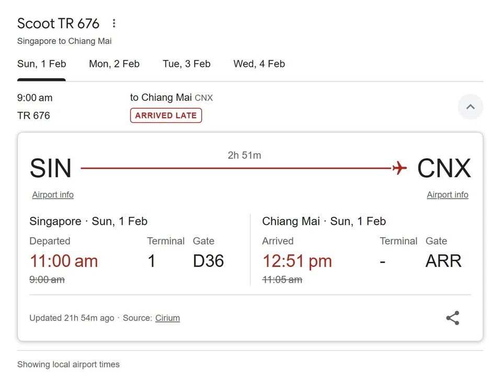
Task: Open the Tue, 3 Feb tab
Action: click(186, 64)
